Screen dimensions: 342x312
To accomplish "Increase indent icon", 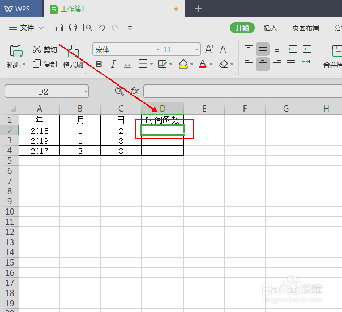I will pos(307,49).
